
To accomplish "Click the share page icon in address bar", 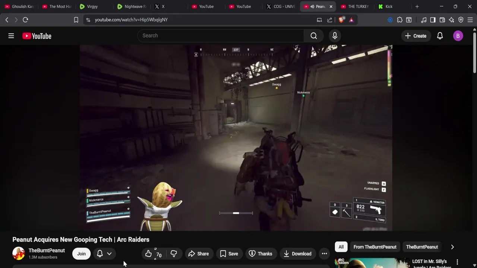I will coord(330,20).
